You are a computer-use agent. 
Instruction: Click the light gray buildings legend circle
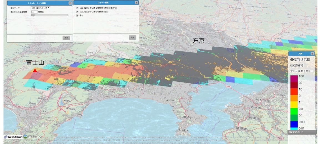[x=292, y=65]
